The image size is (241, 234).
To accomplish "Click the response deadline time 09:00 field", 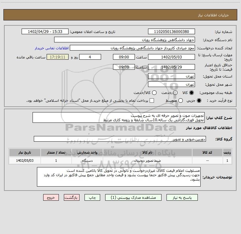I will (x=124, y=57).
